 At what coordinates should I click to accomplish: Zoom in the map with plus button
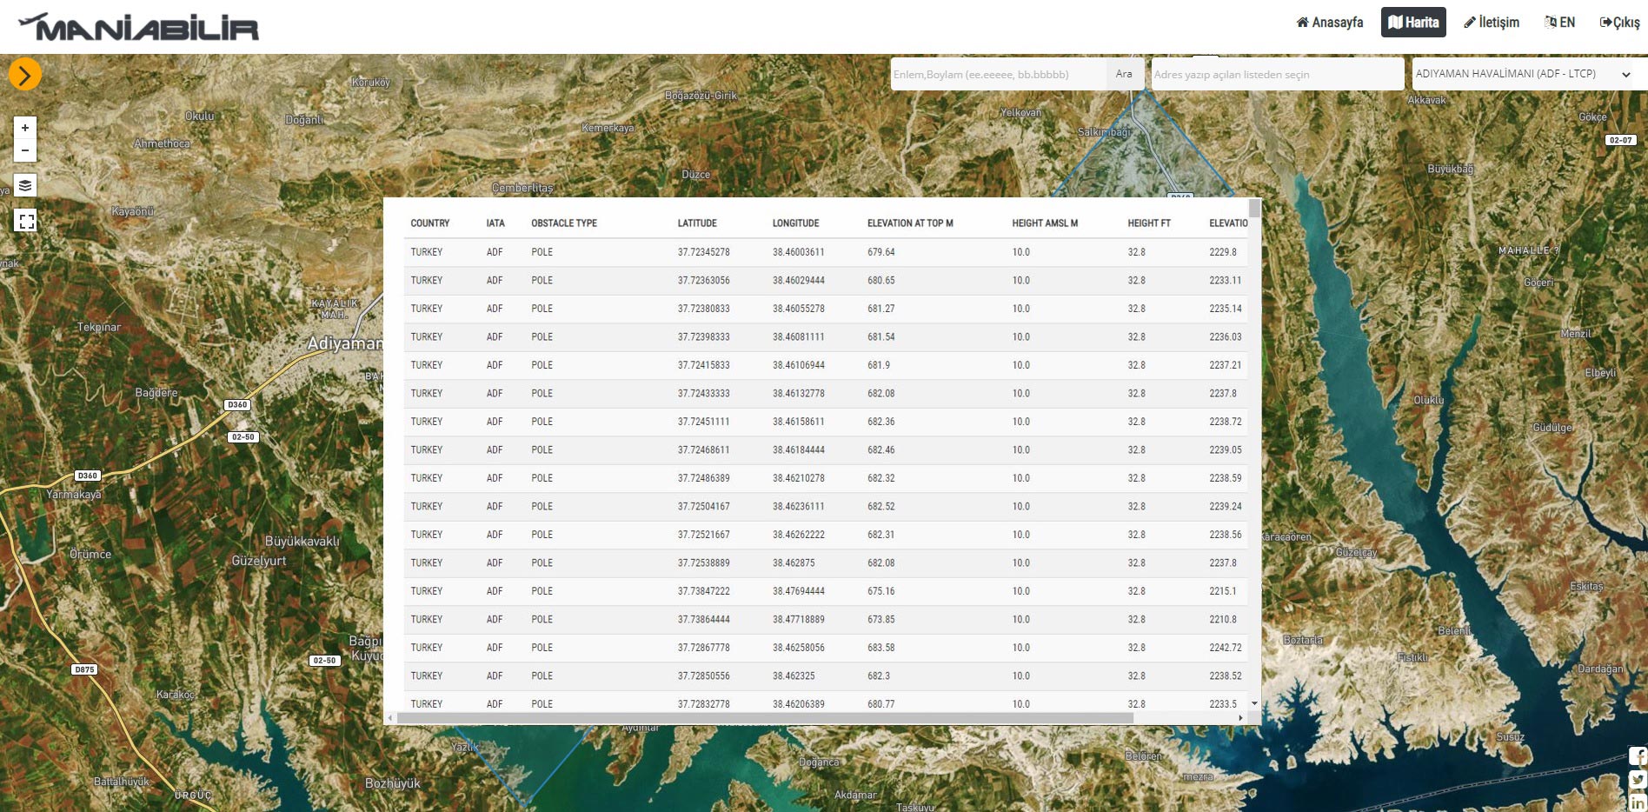(25, 128)
